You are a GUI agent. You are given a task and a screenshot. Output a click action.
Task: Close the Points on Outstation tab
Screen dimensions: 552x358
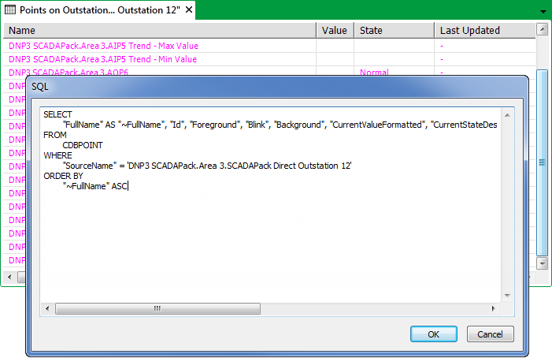point(189,10)
